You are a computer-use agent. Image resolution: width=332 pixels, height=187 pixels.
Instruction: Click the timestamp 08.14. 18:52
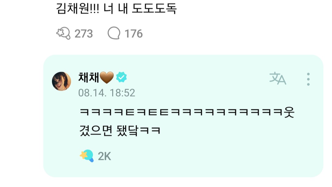106,93
